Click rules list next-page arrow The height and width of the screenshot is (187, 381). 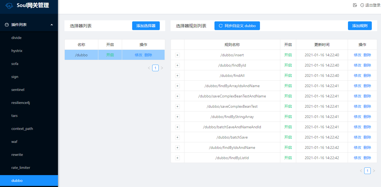(374, 171)
